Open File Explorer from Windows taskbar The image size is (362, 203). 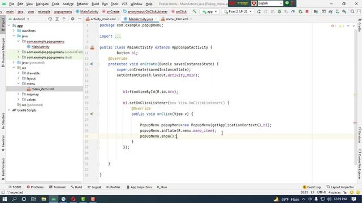pyautogui.click(x=44, y=199)
